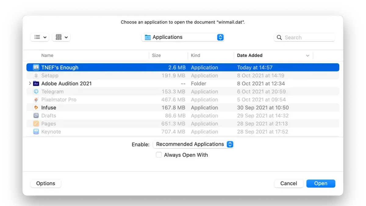
Task: Click the 8 Oct 2021 at 12:34 date
Action: pyautogui.click(x=261, y=83)
